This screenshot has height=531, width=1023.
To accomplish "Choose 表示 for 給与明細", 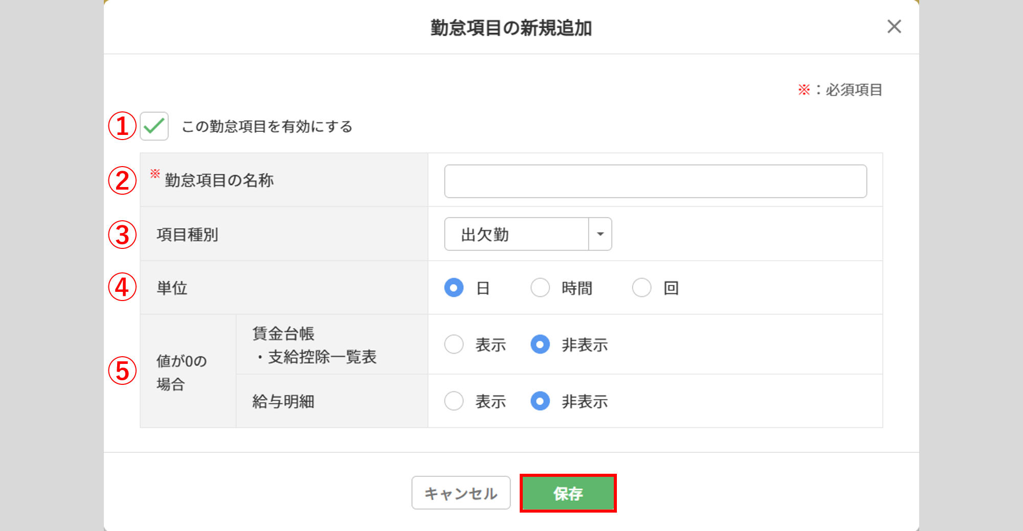I will tap(454, 401).
